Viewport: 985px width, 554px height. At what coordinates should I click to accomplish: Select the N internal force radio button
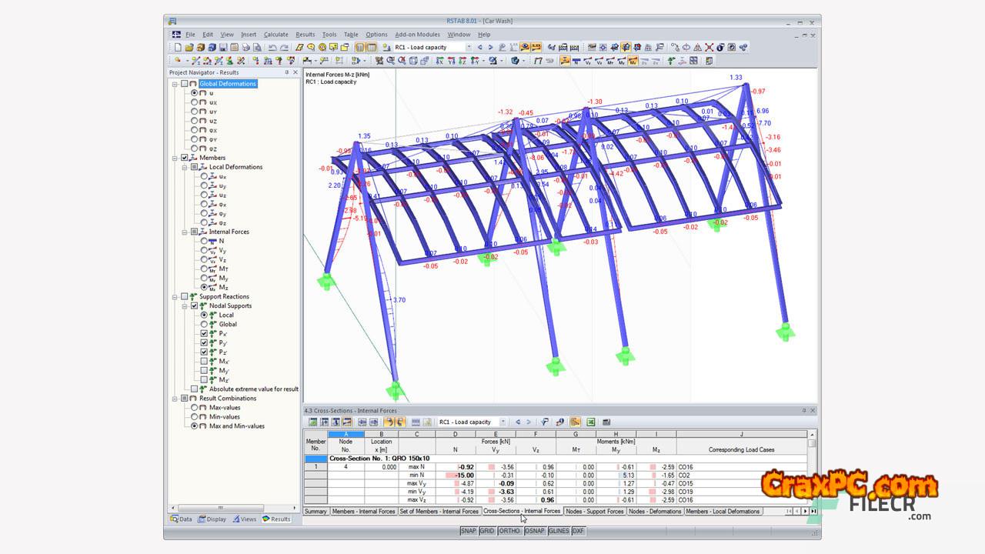(x=204, y=241)
